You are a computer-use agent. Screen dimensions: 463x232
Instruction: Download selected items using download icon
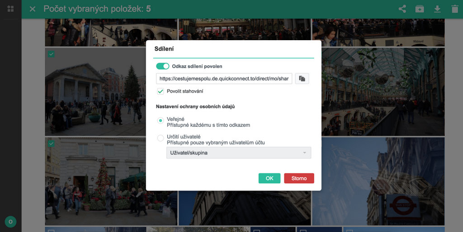coord(437,9)
